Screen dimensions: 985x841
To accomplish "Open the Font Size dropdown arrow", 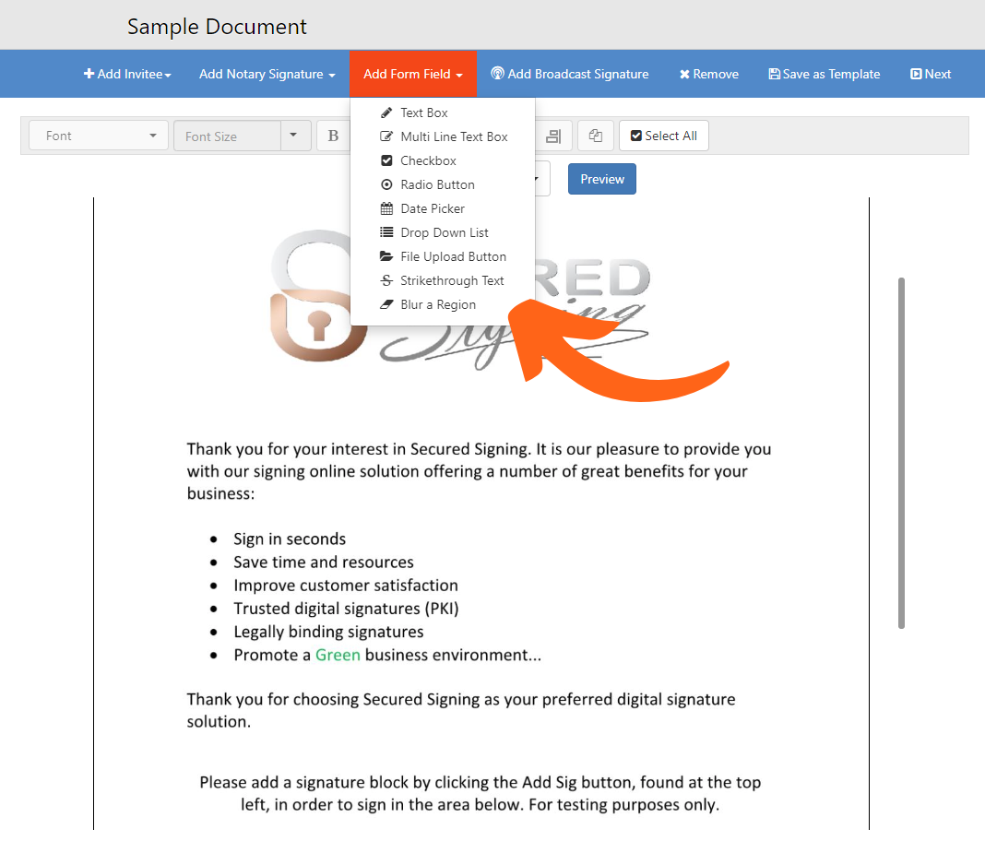I will pos(293,136).
